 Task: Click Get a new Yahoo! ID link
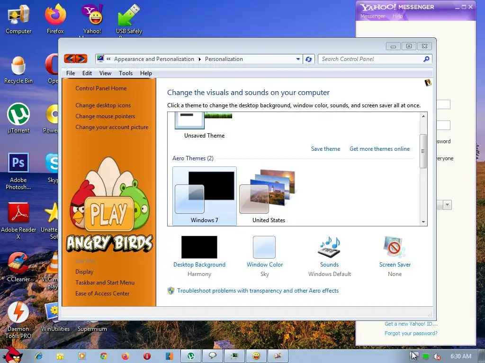click(x=411, y=324)
